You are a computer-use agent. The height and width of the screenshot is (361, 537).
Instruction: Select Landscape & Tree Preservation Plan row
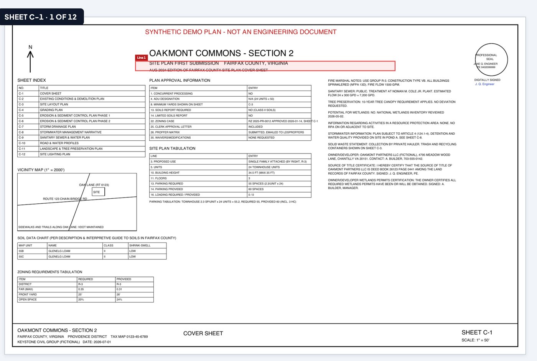click(x=81, y=149)
